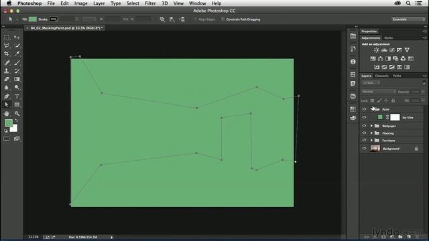Select the Crop tool
Viewport: 429px width, 241px height.
pos(7,54)
